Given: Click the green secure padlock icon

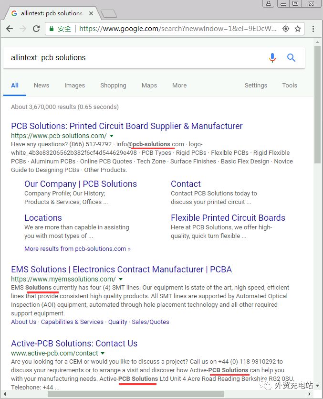Looking at the screenshot, I should point(52,29).
